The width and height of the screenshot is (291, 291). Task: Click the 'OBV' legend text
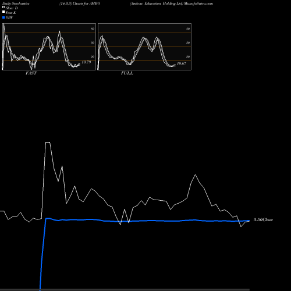pyautogui.click(x=9, y=17)
